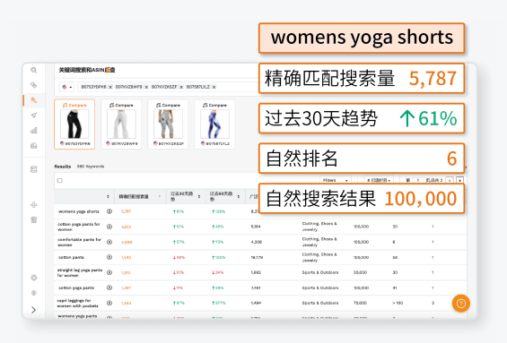Select the blue leggings product thumbnail
This screenshot has height=343, width=507.
[x=214, y=124]
